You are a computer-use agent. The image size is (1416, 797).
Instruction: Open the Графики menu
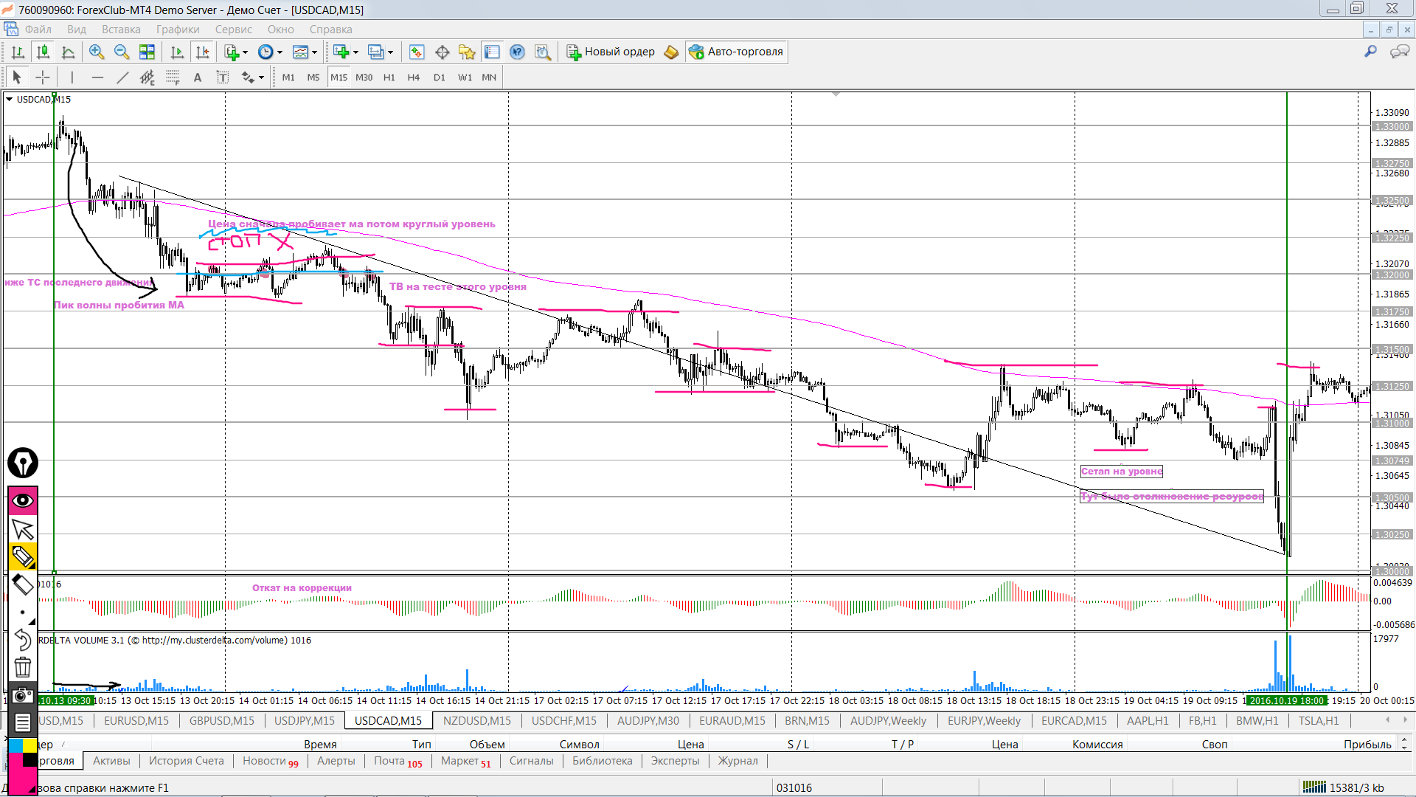tap(178, 30)
